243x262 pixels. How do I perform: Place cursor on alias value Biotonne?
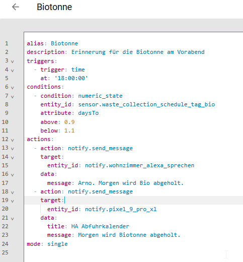64,43
